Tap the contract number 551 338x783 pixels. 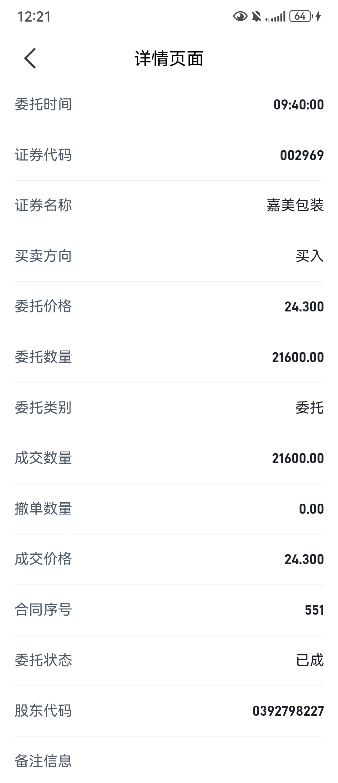pyautogui.click(x=314, y=610)
